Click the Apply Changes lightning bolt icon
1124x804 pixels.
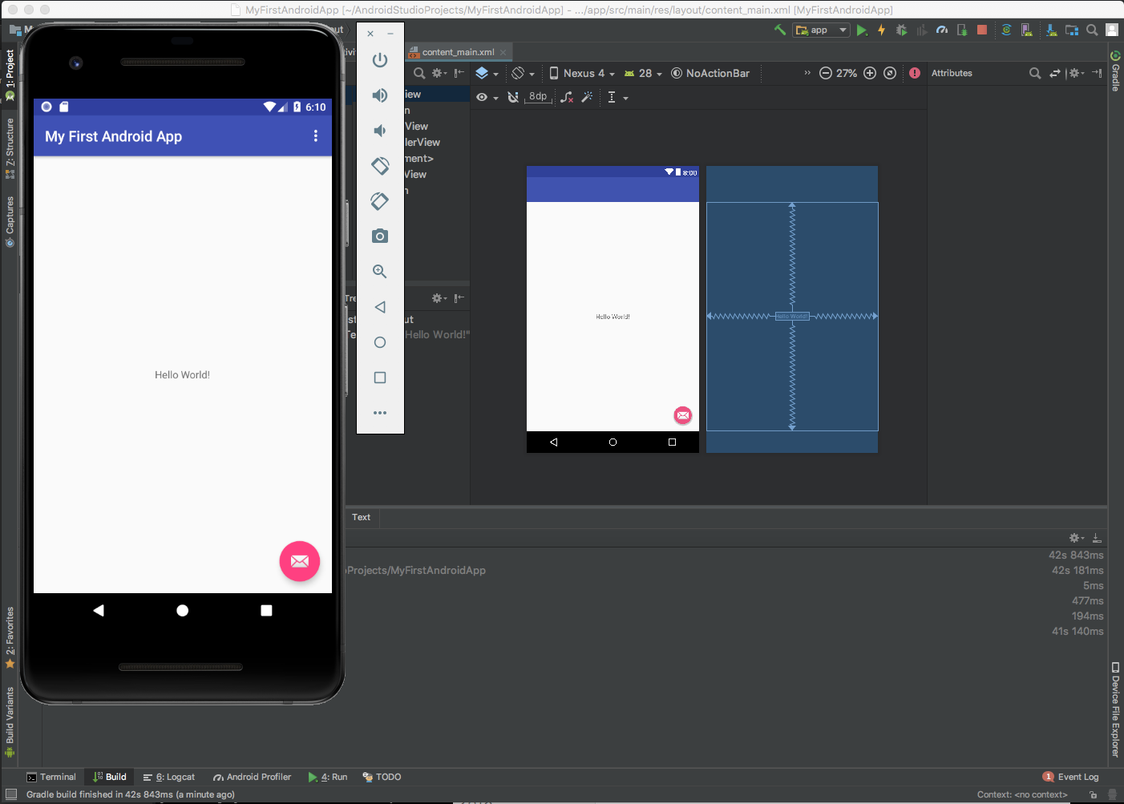881,30
